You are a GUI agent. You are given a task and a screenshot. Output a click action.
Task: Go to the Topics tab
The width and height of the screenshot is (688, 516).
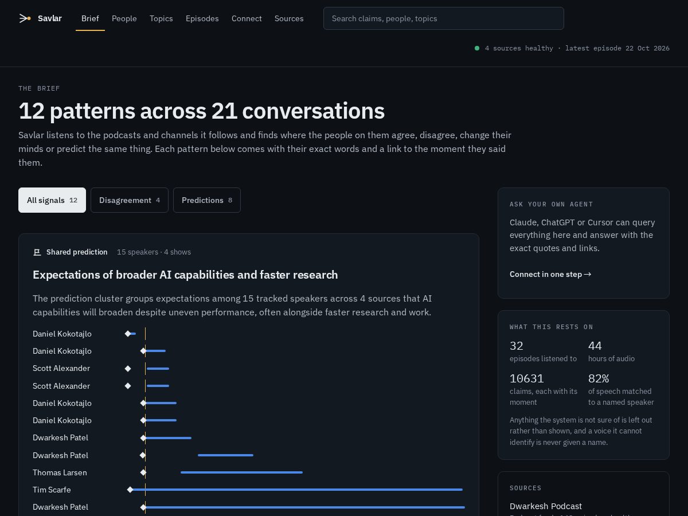pos(161,18)
